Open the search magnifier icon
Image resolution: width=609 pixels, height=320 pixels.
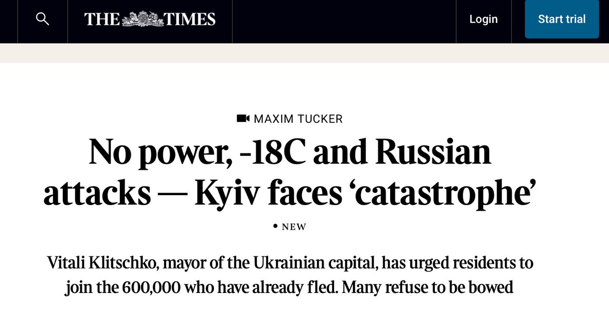click(42, 19)
